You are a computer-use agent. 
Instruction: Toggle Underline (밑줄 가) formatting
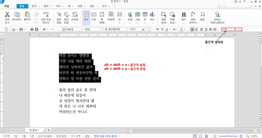pos(167,29)
